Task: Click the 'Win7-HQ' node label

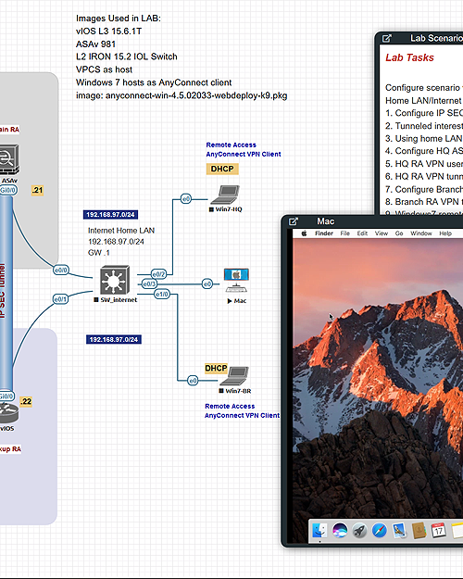Action: [x=229, y=209]
